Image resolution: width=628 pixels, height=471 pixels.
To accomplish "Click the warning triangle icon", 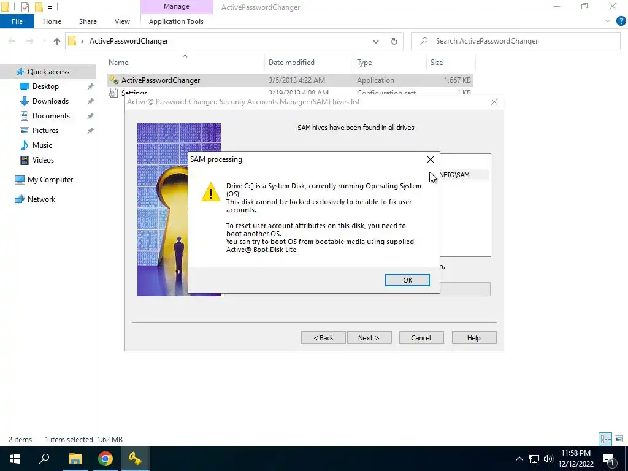I will click(211, 191).
